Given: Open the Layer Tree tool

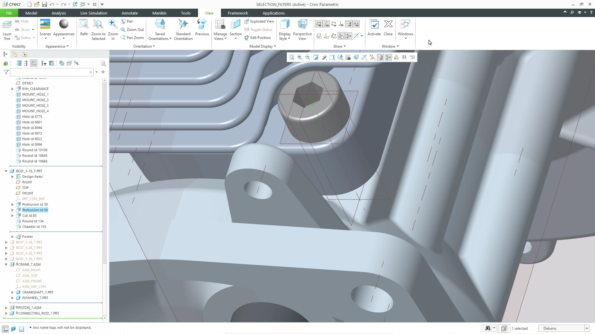Looking at the screenshot, I should (7, 30).
